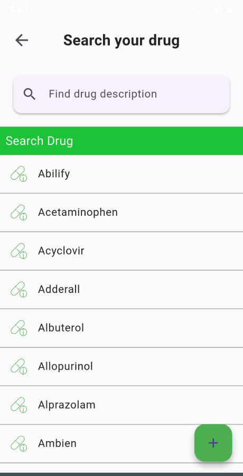Tap the pill icon next to Allopurinol
The image size is (243, 476).
[x=19, y=367]
